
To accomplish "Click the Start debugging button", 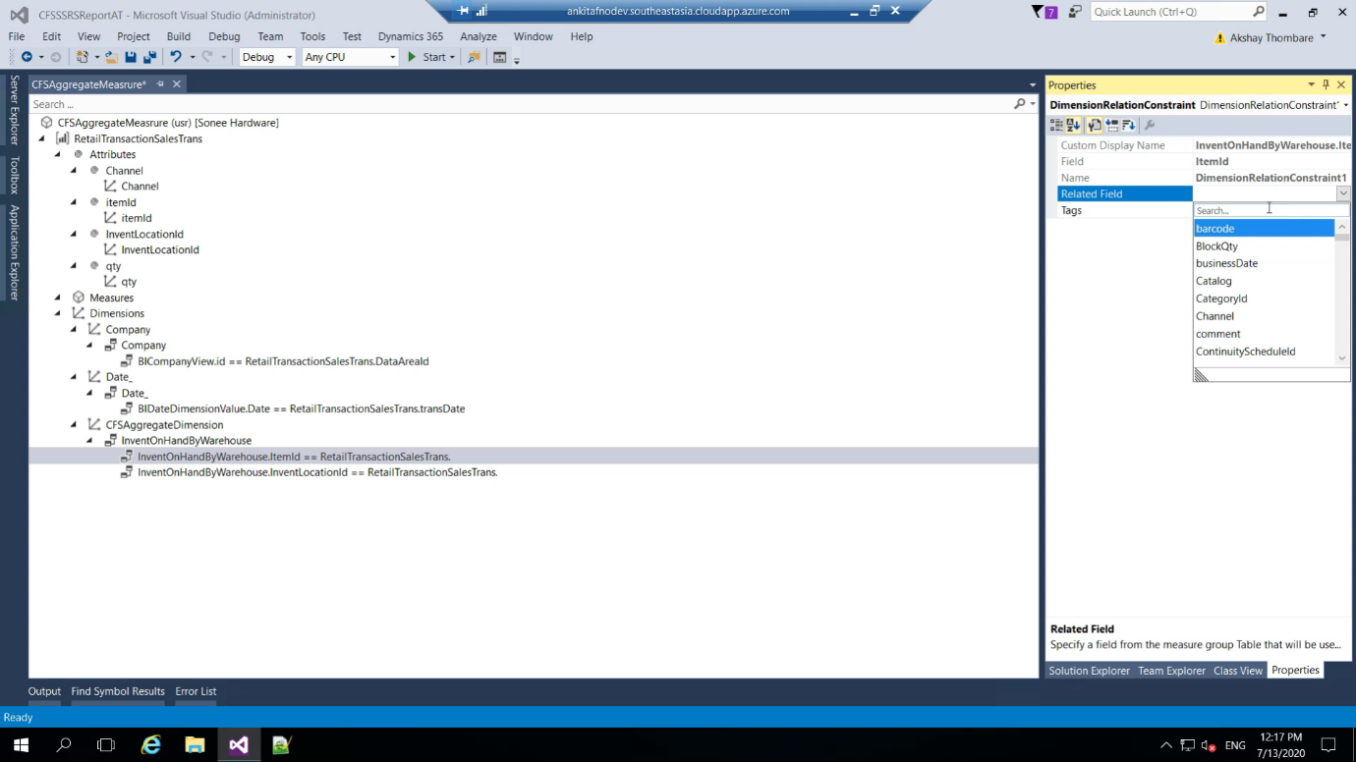I will point(427,57).
